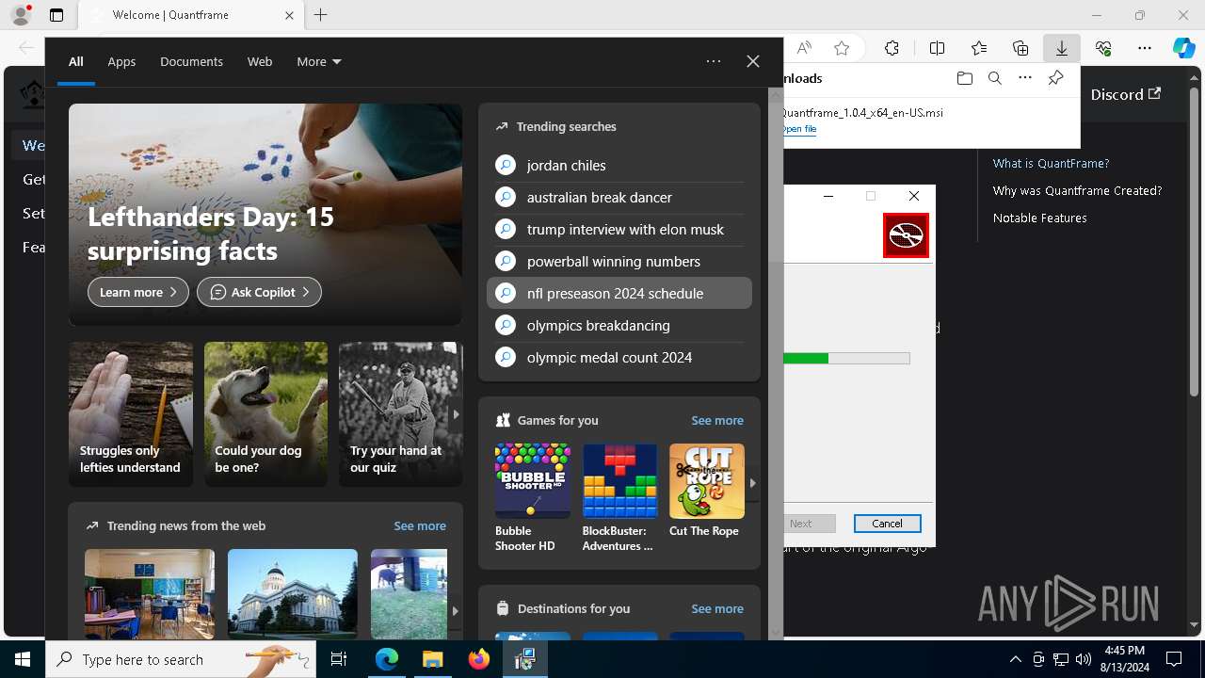See more Games for you
Image resolution: width=1205 pixels, height=678 pixels.
716,420
